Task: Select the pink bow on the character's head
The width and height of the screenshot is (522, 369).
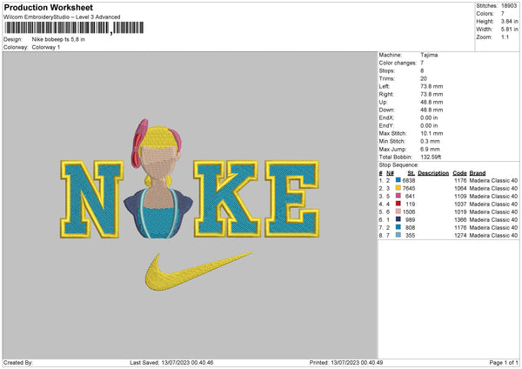Action: point(139,143)
